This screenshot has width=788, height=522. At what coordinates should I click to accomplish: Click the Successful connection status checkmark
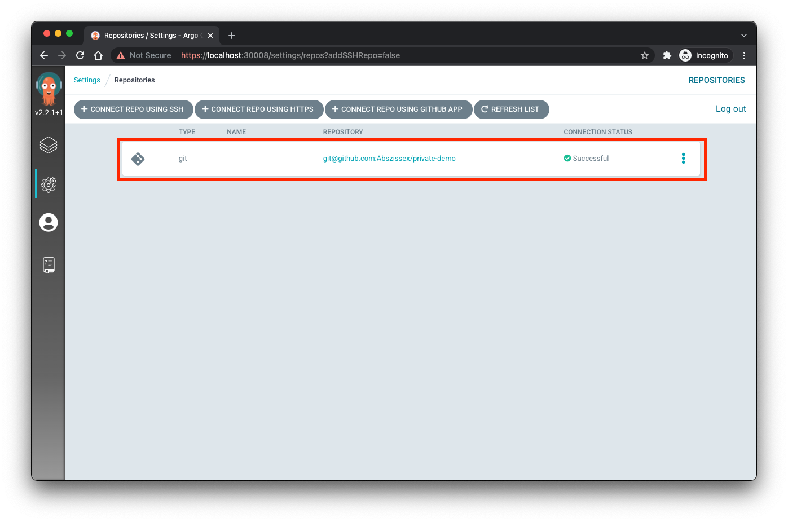[x=567, y=158]
